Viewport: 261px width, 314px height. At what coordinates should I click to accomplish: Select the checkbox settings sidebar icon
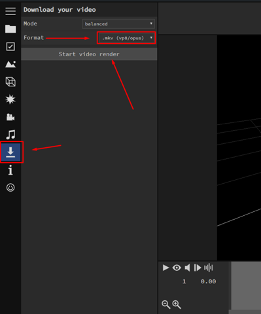pos(10,46)
